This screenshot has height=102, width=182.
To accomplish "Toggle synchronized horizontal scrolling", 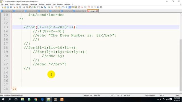I will click(59, 7).
